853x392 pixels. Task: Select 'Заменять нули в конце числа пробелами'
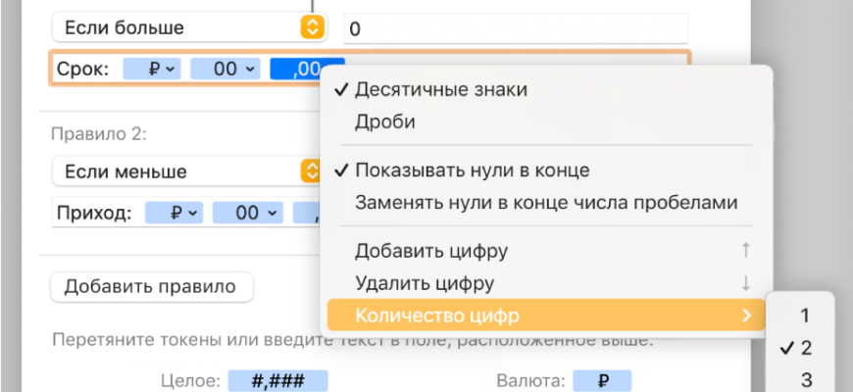click(545, 203)
